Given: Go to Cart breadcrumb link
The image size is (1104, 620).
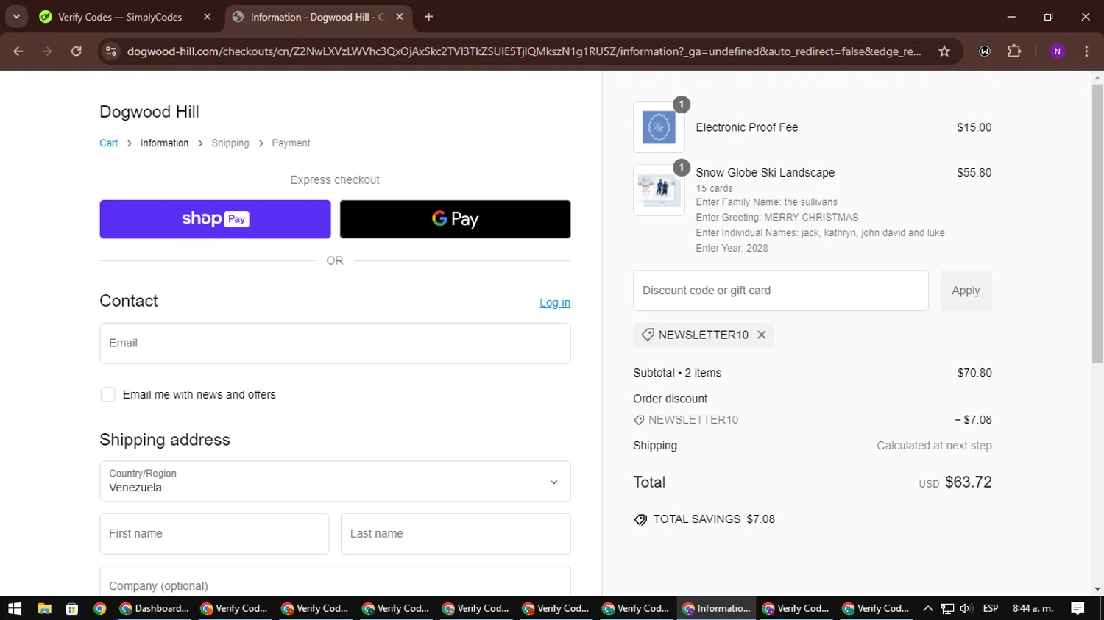Looking at the screenshot, I should click(108, 143).
